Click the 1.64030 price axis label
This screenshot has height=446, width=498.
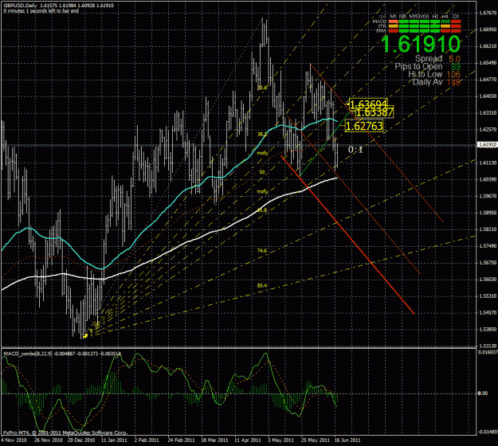tap(487, 96)
